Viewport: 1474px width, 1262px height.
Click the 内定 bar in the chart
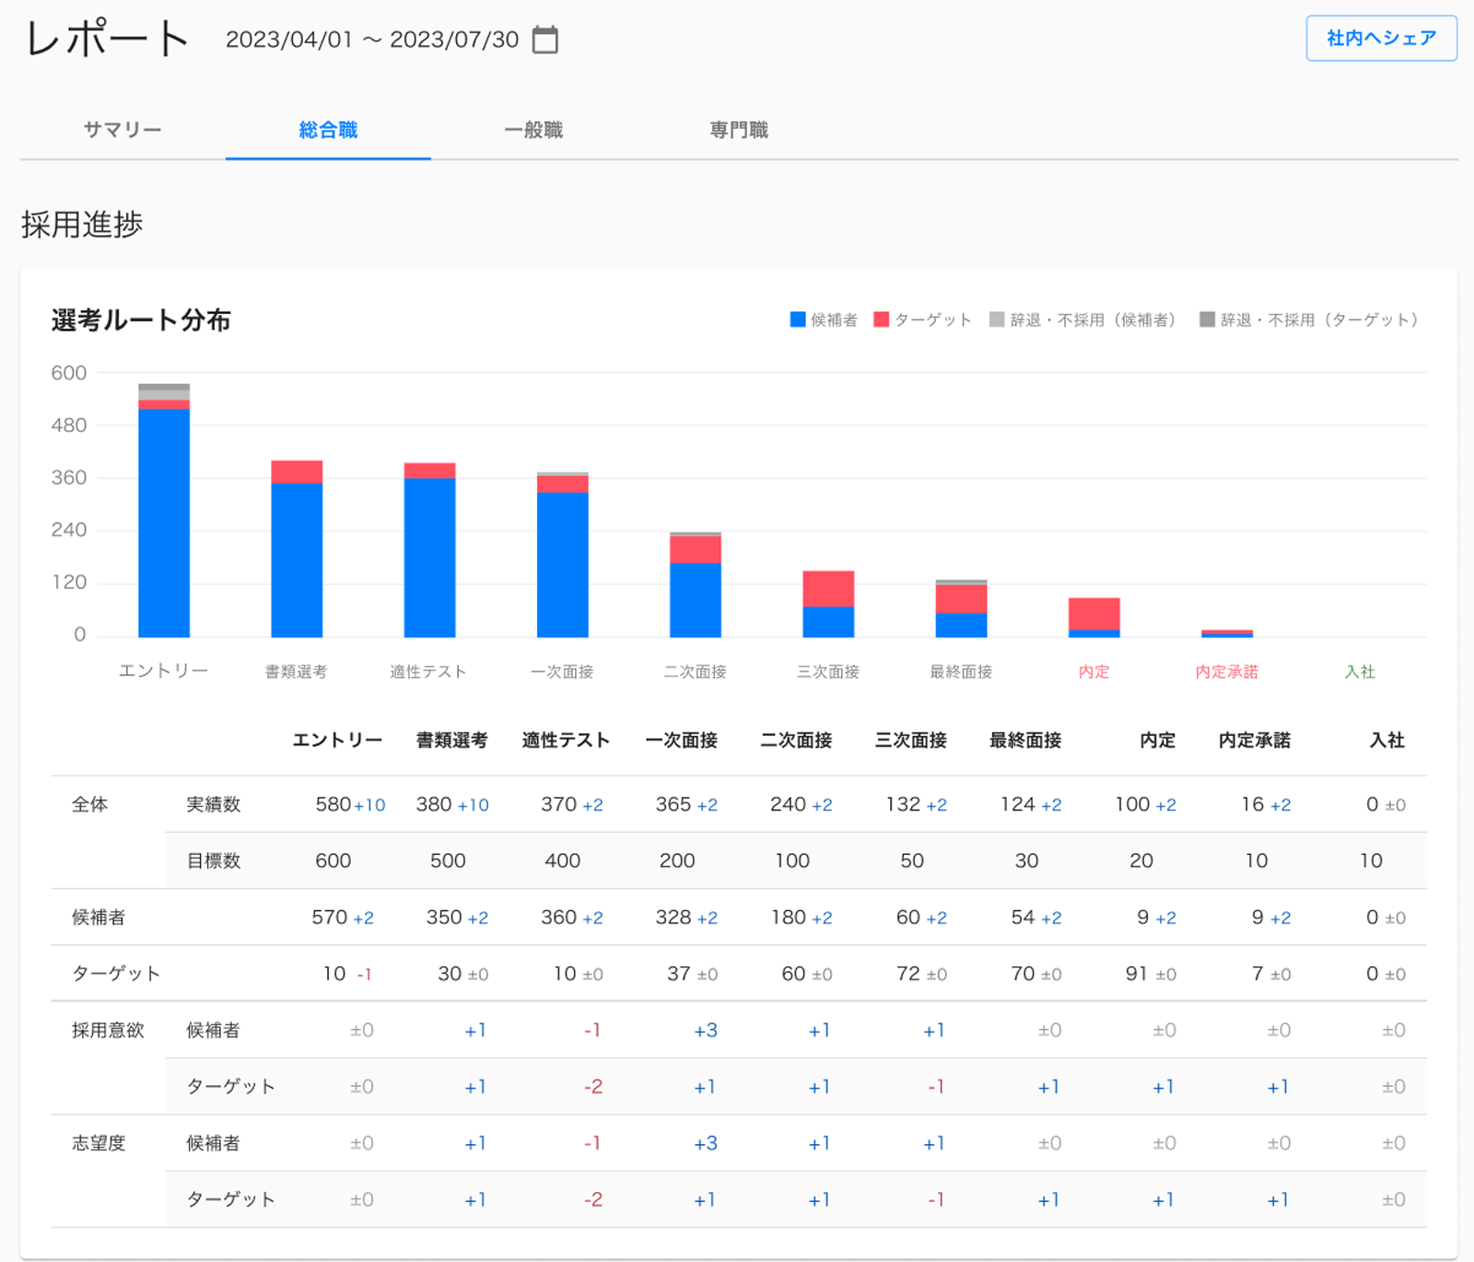click(1094, 617)
